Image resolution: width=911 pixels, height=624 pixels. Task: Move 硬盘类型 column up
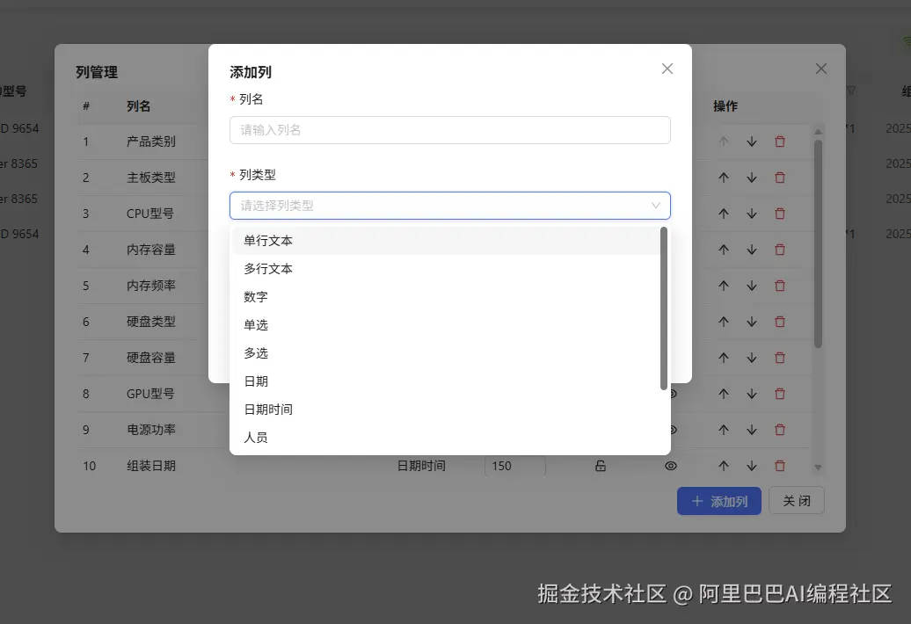pos(724,322)
